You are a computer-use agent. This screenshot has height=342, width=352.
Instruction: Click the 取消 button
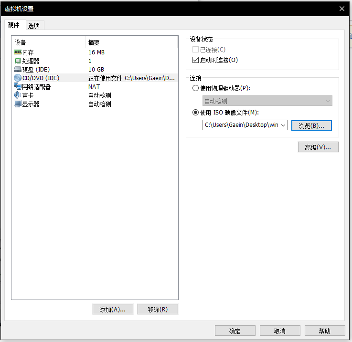280,331
